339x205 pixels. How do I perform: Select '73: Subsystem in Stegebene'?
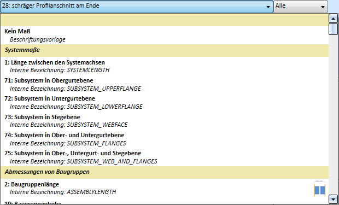pyautogui.click(x=165, y=121)
